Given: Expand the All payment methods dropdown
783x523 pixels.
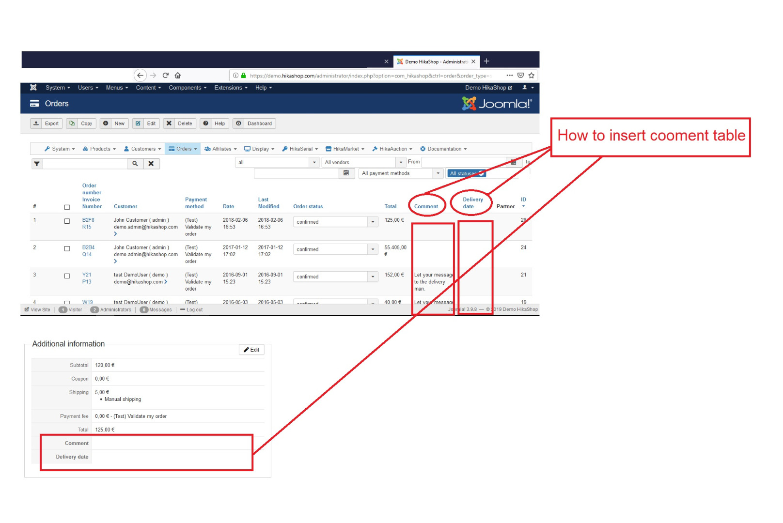Looking at the screenshot, I should click(401, 173).
